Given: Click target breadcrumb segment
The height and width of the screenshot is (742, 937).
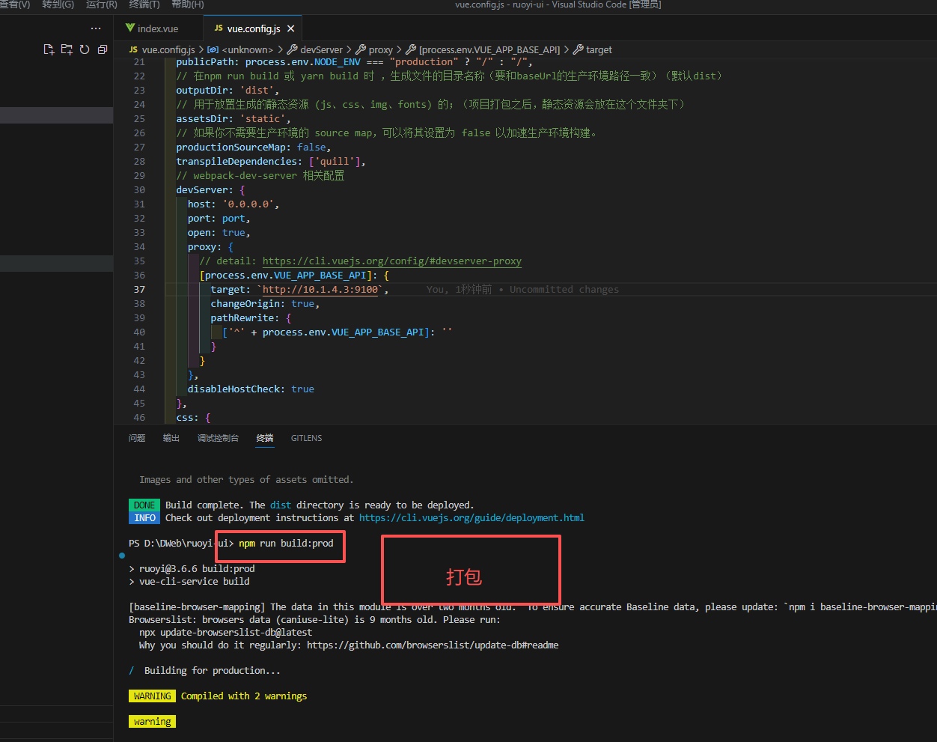Looking at the screenshot, I should pos(599,49).
